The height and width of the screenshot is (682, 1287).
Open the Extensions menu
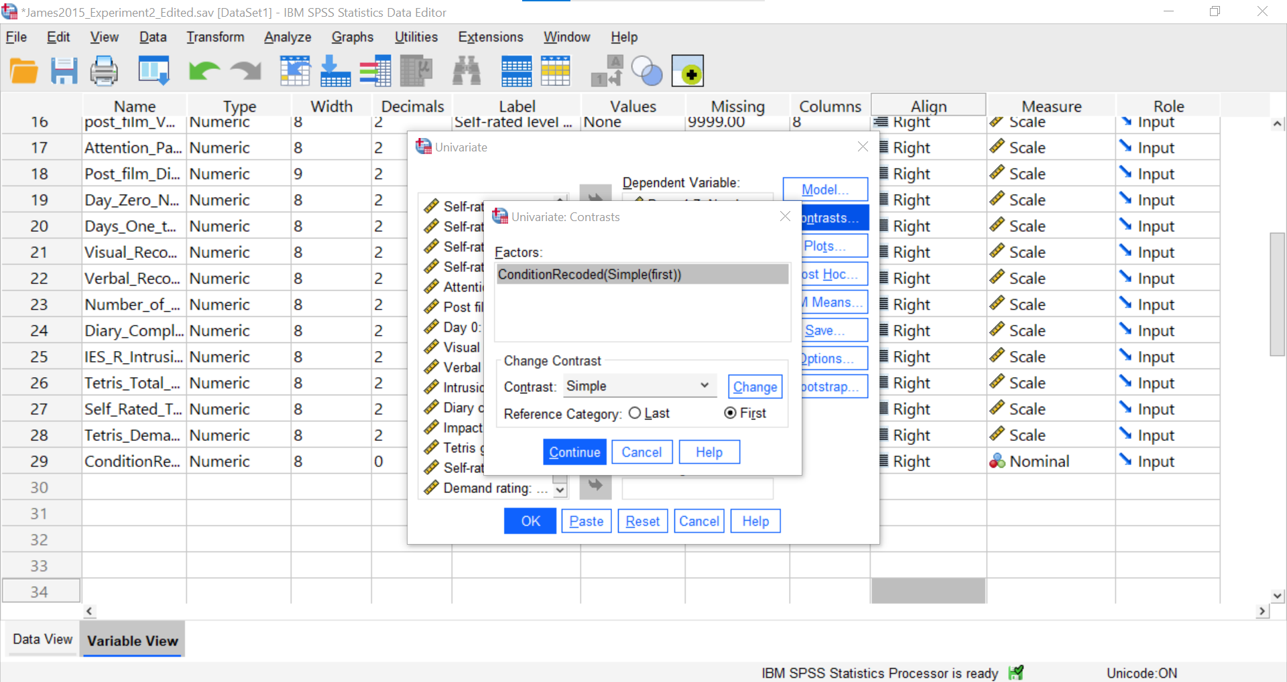[491, 37]
